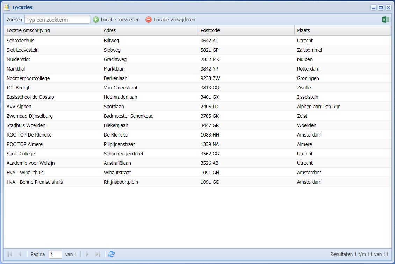Click place Groningen

click(x=308, y=78)
